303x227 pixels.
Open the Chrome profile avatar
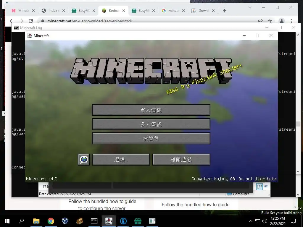coord(282,21)
